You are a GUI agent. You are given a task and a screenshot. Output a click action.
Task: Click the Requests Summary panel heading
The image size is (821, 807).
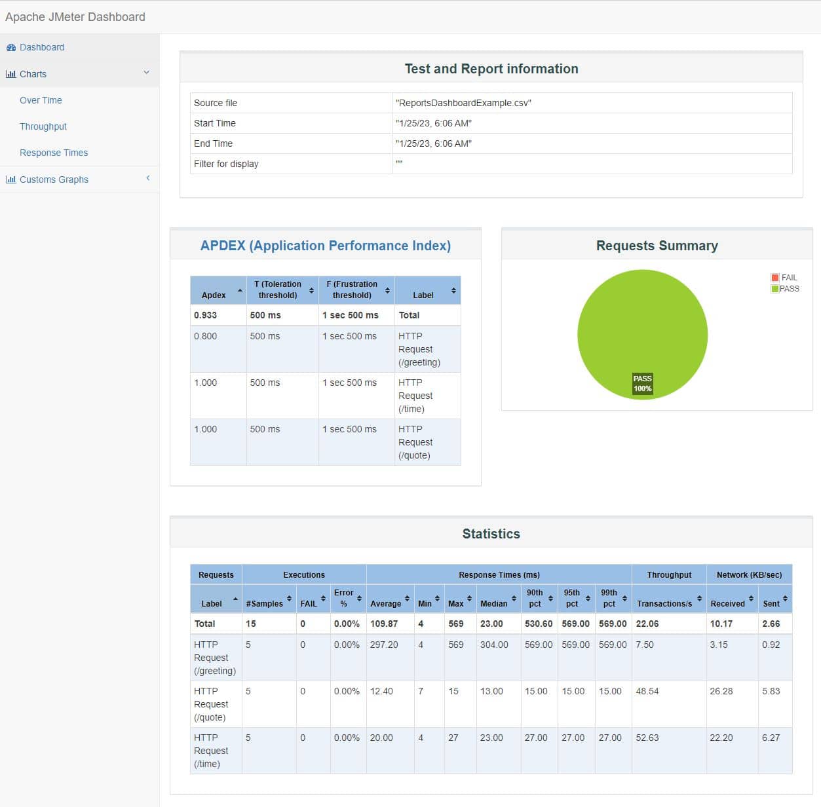[x=657, y=246]
